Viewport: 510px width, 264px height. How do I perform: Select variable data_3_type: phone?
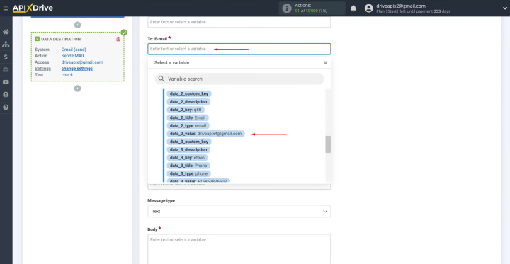pos(188,173)
